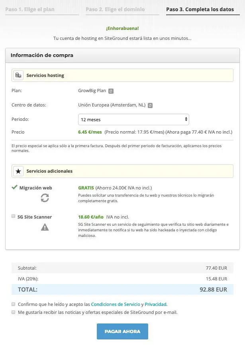The width and height of the screenshot is (245, 351).
Task: Open the Periodo 12 meses dropdown
Action: [134, 120]
